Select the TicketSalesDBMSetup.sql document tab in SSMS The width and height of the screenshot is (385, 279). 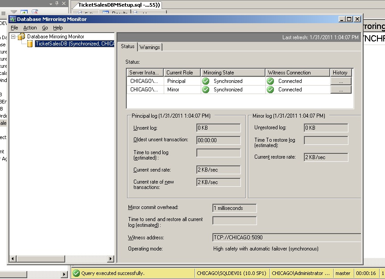119,5
